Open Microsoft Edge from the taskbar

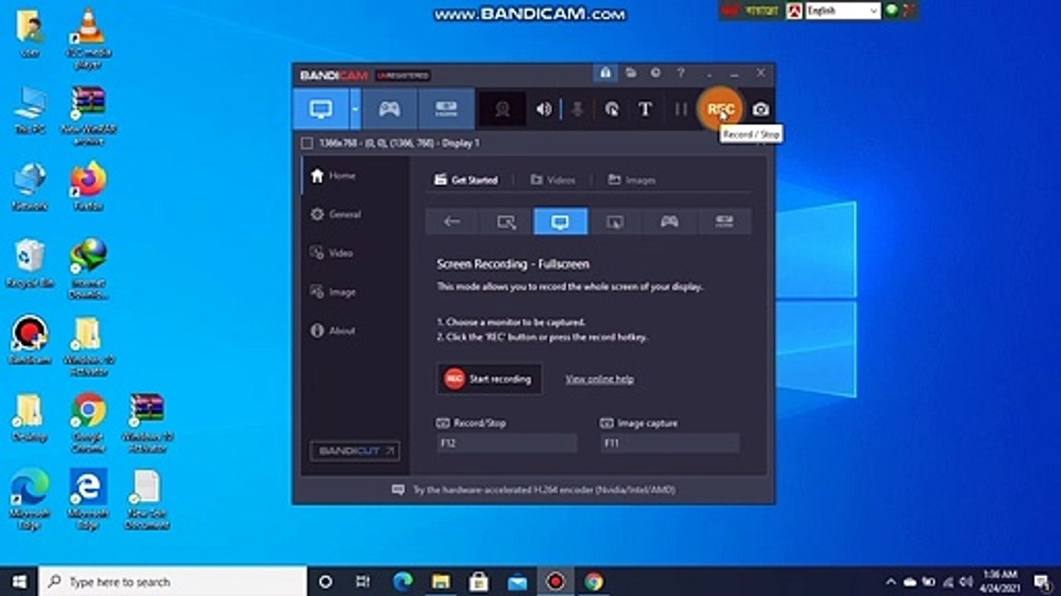pyautogui.click(x=403, y=581)
